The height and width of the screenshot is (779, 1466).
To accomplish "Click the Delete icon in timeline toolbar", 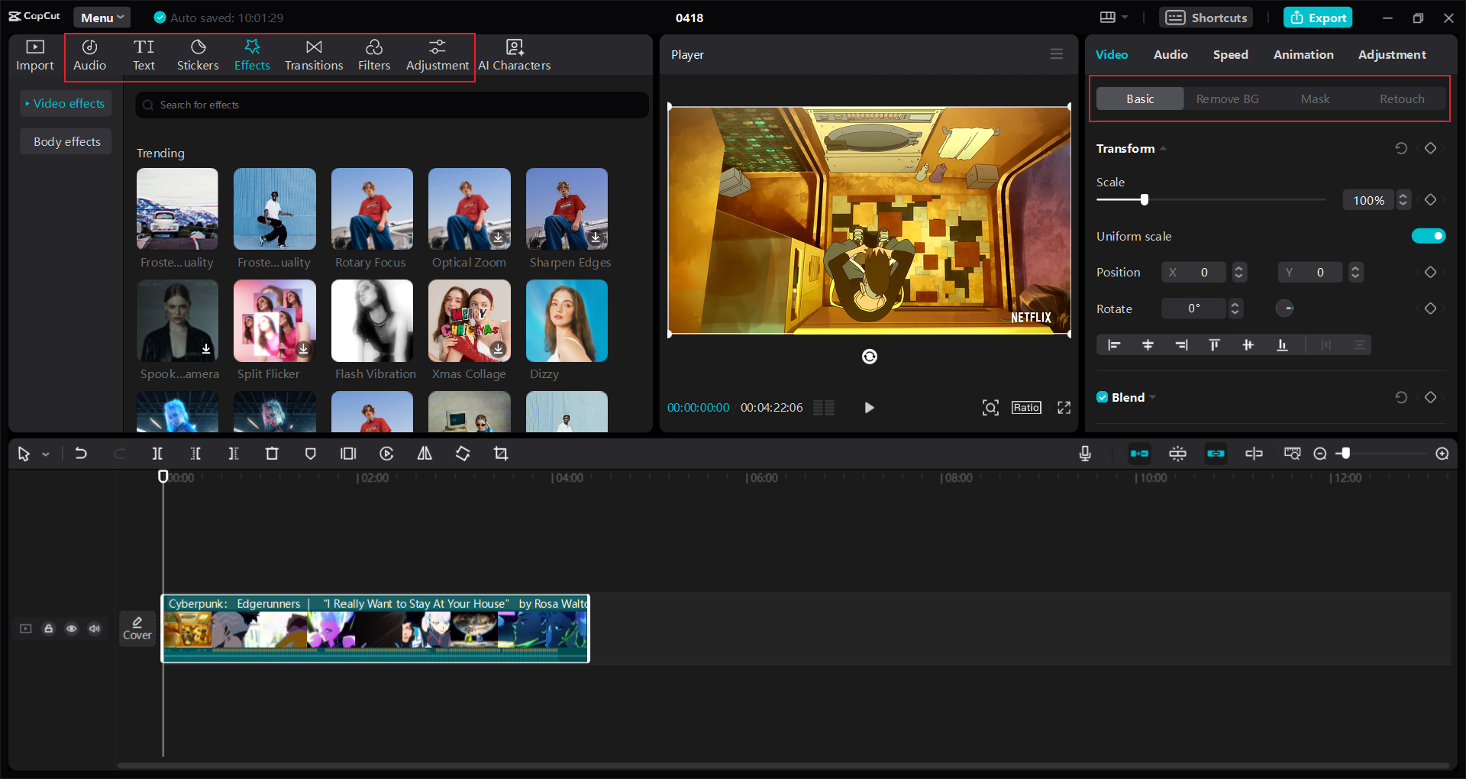I will 272,453.
